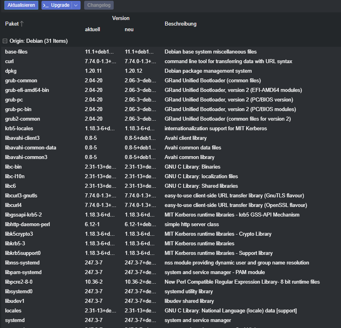The width and height of the screenshot is (341, 328).
Task: Open the Upgrade dropdown arrow
Action: tap(76, 5)
